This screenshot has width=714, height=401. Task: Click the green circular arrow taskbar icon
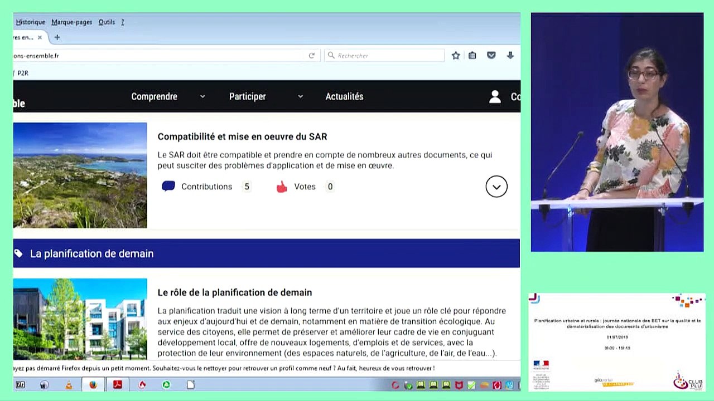(166, 385)
